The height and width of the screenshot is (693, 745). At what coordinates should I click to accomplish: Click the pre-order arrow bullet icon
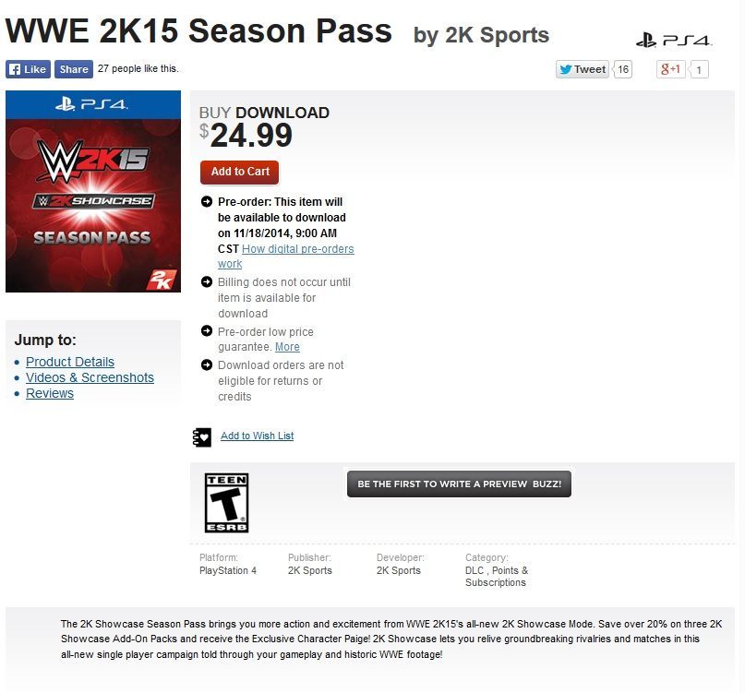point(207,201)
